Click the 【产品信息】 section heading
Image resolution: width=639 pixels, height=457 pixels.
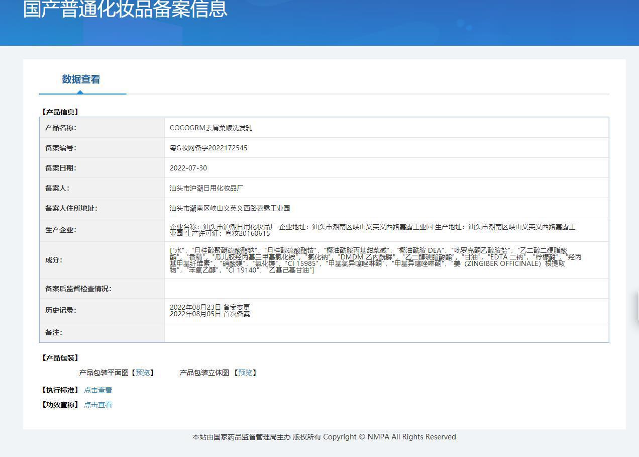(60, 112)
